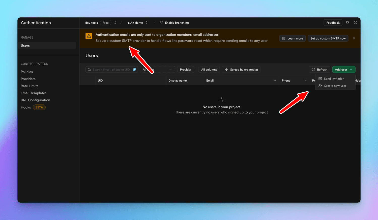
Task: Focus the Search email, phone or UID field
Action: coord(112,69)
